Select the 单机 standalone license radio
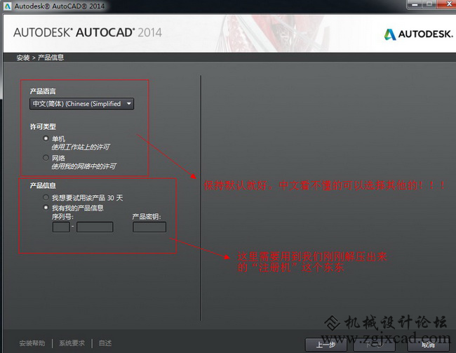456x353 pixels. [46, 138]
